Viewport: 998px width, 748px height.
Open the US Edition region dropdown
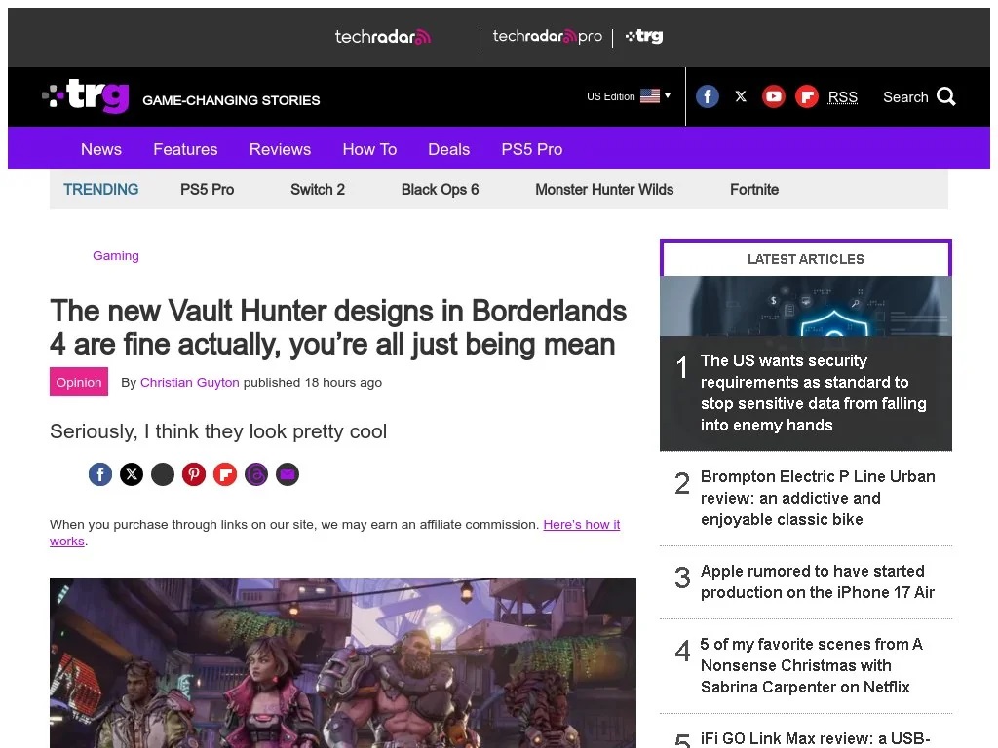629,96
